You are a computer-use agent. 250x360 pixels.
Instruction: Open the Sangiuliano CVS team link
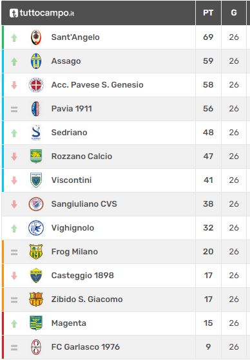click(84, 204)
